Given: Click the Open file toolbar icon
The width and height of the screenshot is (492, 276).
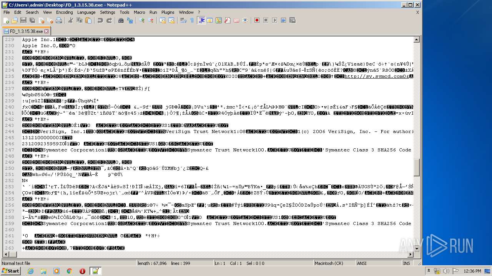Looking at the screenshot, I should click(x=15, y=20).
